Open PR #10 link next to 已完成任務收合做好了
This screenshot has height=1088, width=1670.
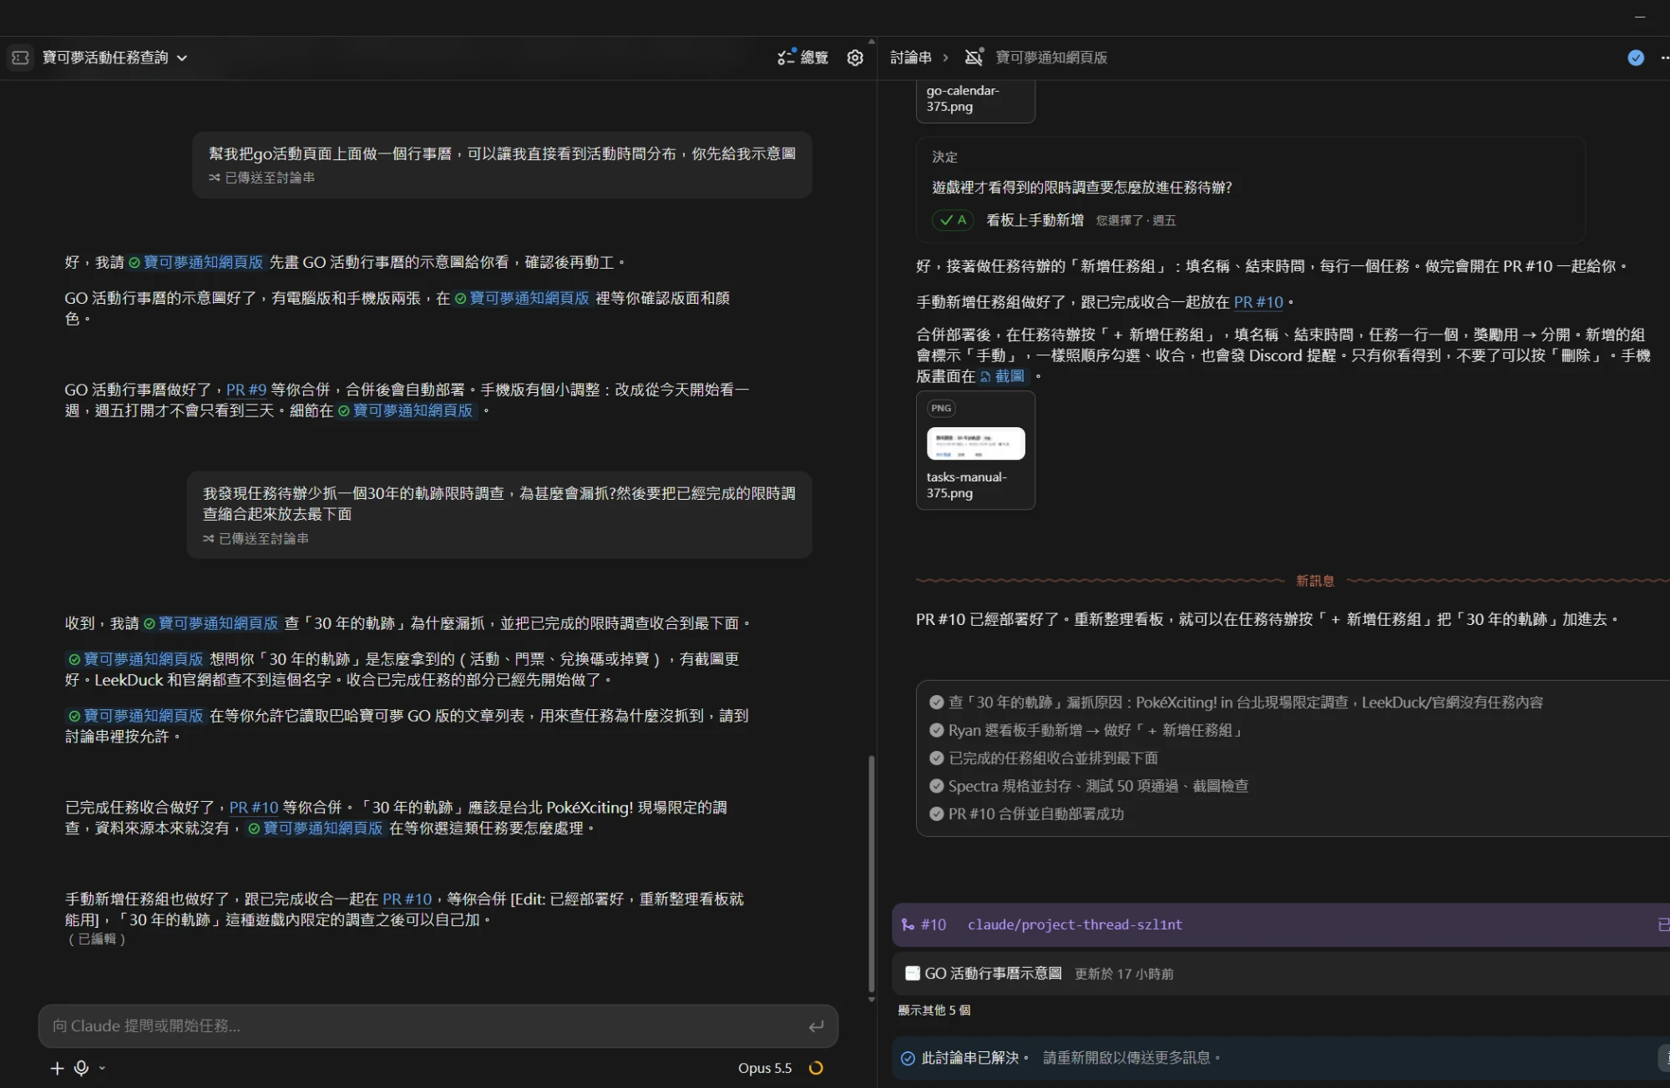coord(254,808)
